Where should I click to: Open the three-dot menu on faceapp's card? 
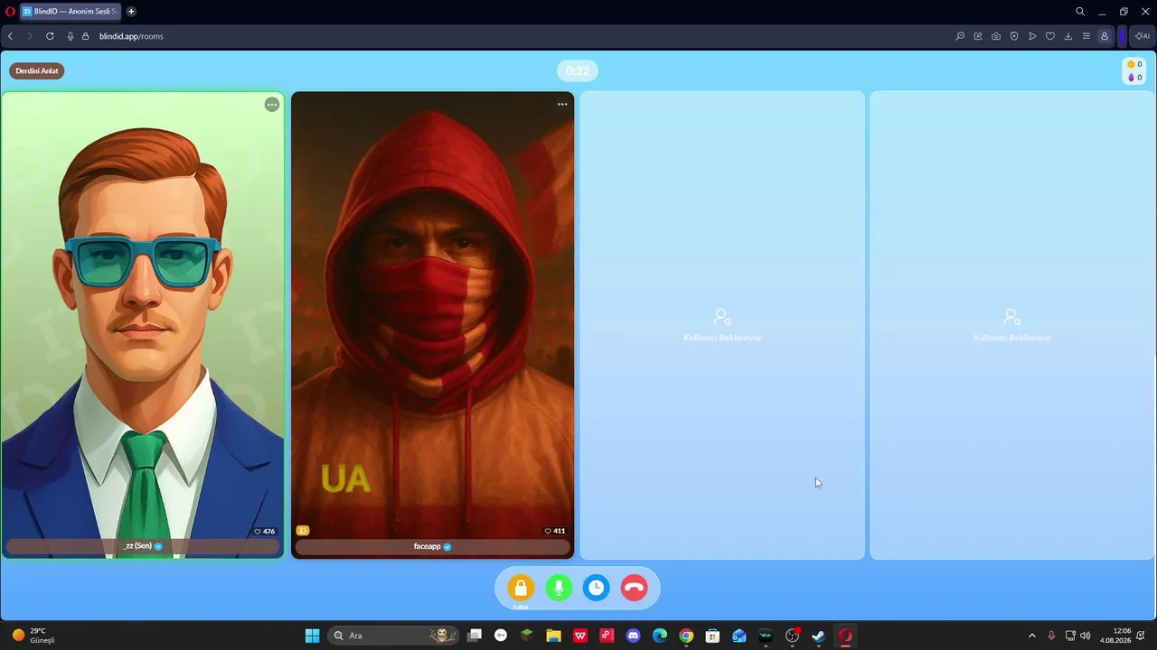click(x=562, y=105)
